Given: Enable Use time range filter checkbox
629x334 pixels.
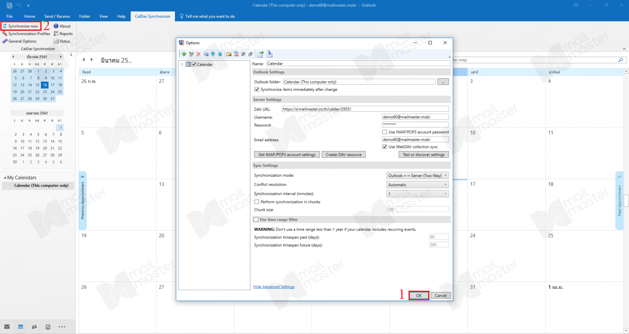Looking at the screenshot, I should click(x=256, y=220).
